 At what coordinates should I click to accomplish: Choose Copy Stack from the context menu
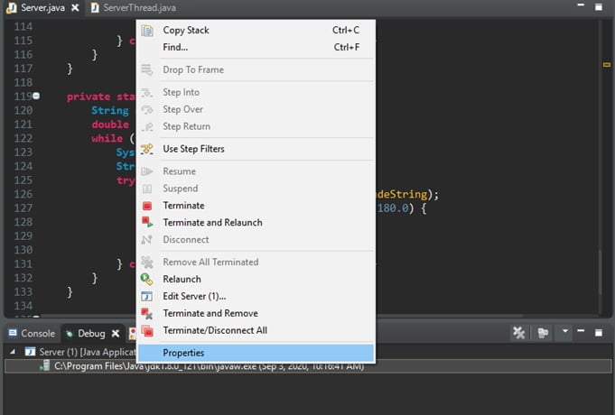pos(256,30)
